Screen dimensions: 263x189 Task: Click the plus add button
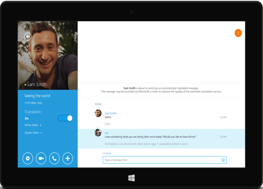(68, 158)
